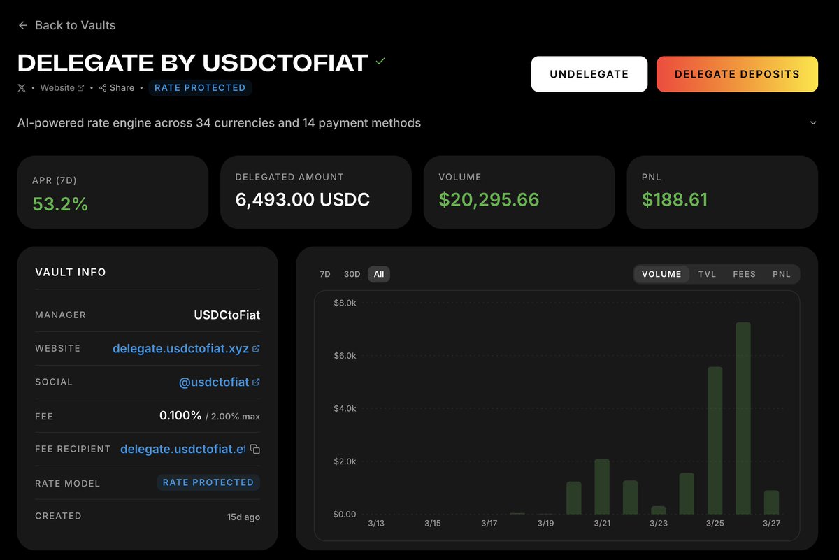Click the Delegated Amount label
The width and height of the screenshot is (839, 560).
289,178
